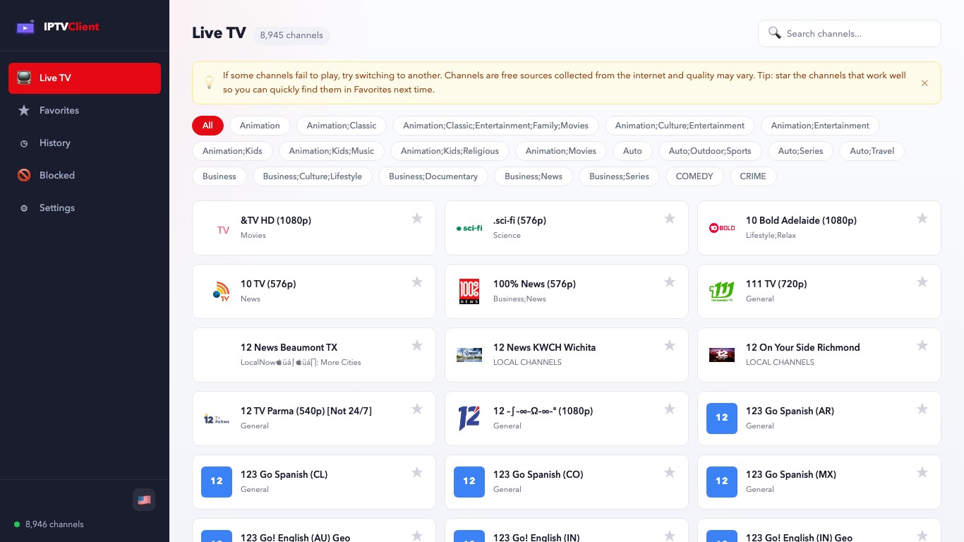Dismiss the yellow tip banner
Screen dimensions: 964x542
(x=924, y=83)
